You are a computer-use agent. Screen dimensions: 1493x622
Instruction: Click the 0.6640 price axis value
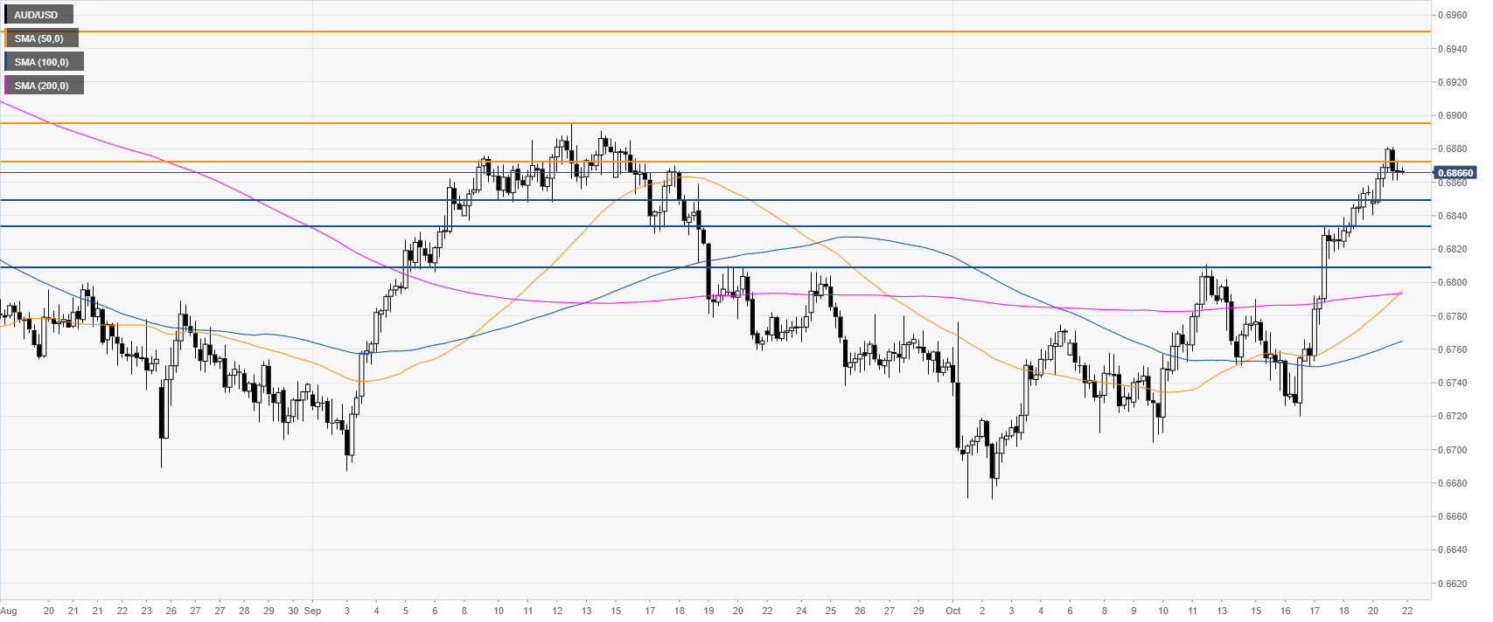coord(1455,549)
